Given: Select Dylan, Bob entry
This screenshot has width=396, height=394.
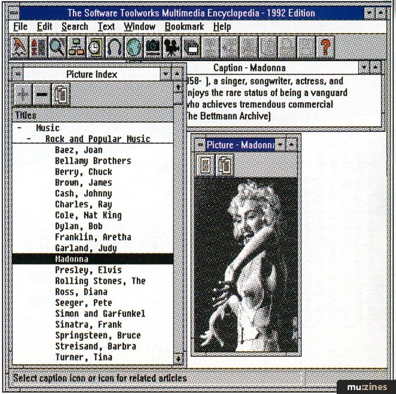Looking at the screenshot, I should tap(79, 226).
